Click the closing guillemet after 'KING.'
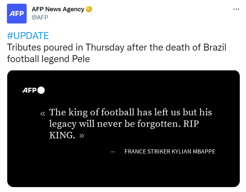The width and height of the screenshot is (246, 192). (81, 135)
